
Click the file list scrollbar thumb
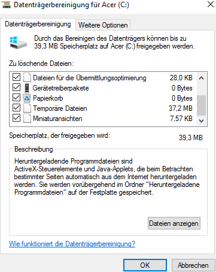click(202, 105)
